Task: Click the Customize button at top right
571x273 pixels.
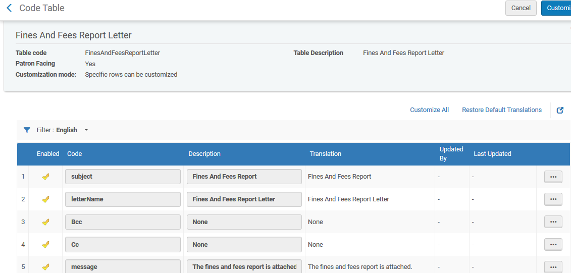Action: [556, 8]
